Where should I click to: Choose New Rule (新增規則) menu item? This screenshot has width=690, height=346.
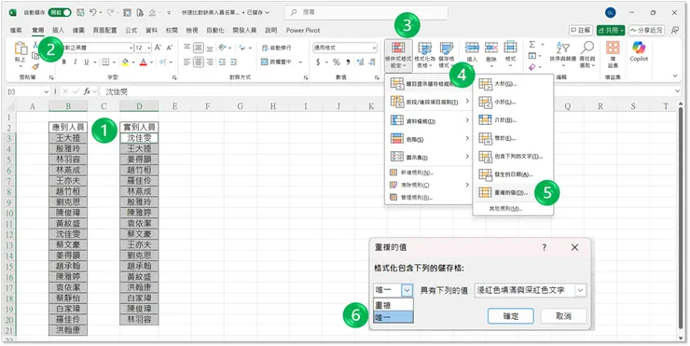pos(429,173)
